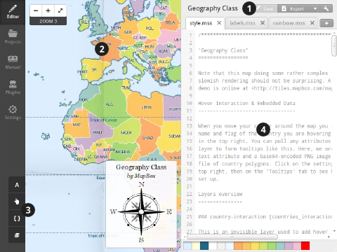Toggle fullscreen map view
The height and width of the screenshot is (252, 337).
click(x=60, y=10)
